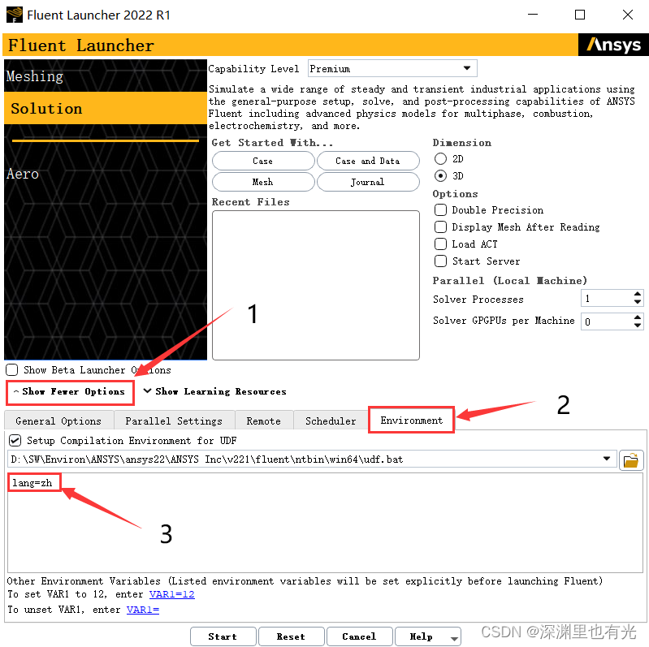
Task: Expand Show Learning Resources
Action: tap(214, 391)
